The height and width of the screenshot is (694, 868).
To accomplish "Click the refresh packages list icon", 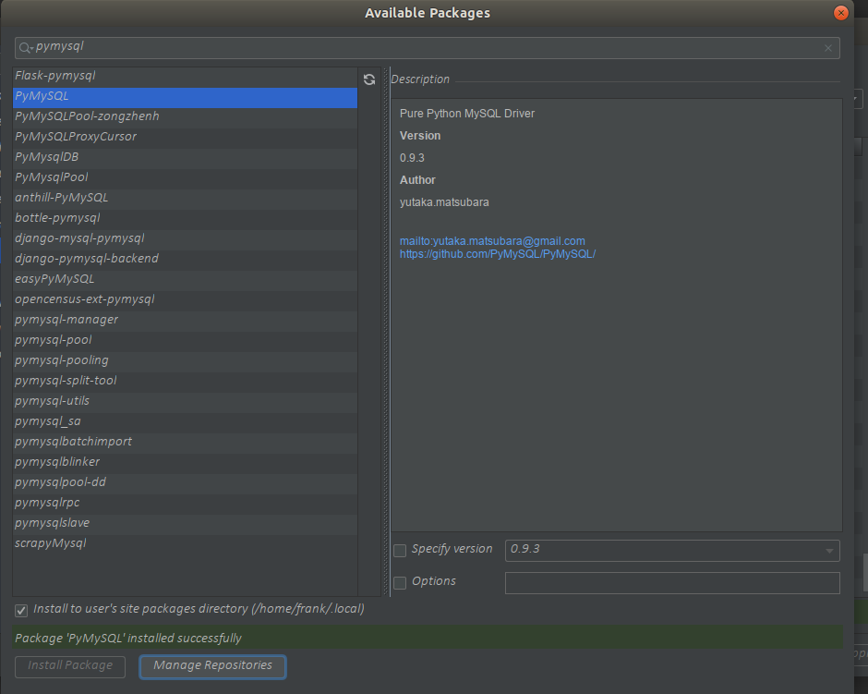I will [x=369, y=79].
